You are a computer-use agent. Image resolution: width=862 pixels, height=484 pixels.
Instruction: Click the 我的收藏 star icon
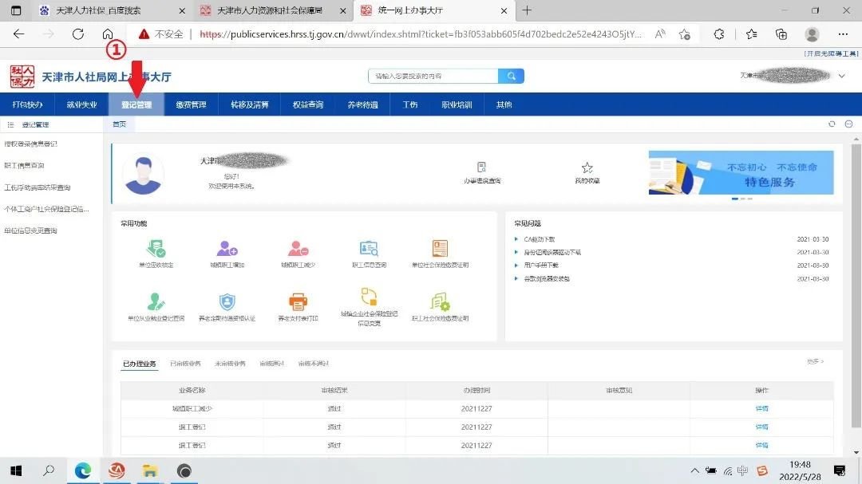click(x=587, y=168)
